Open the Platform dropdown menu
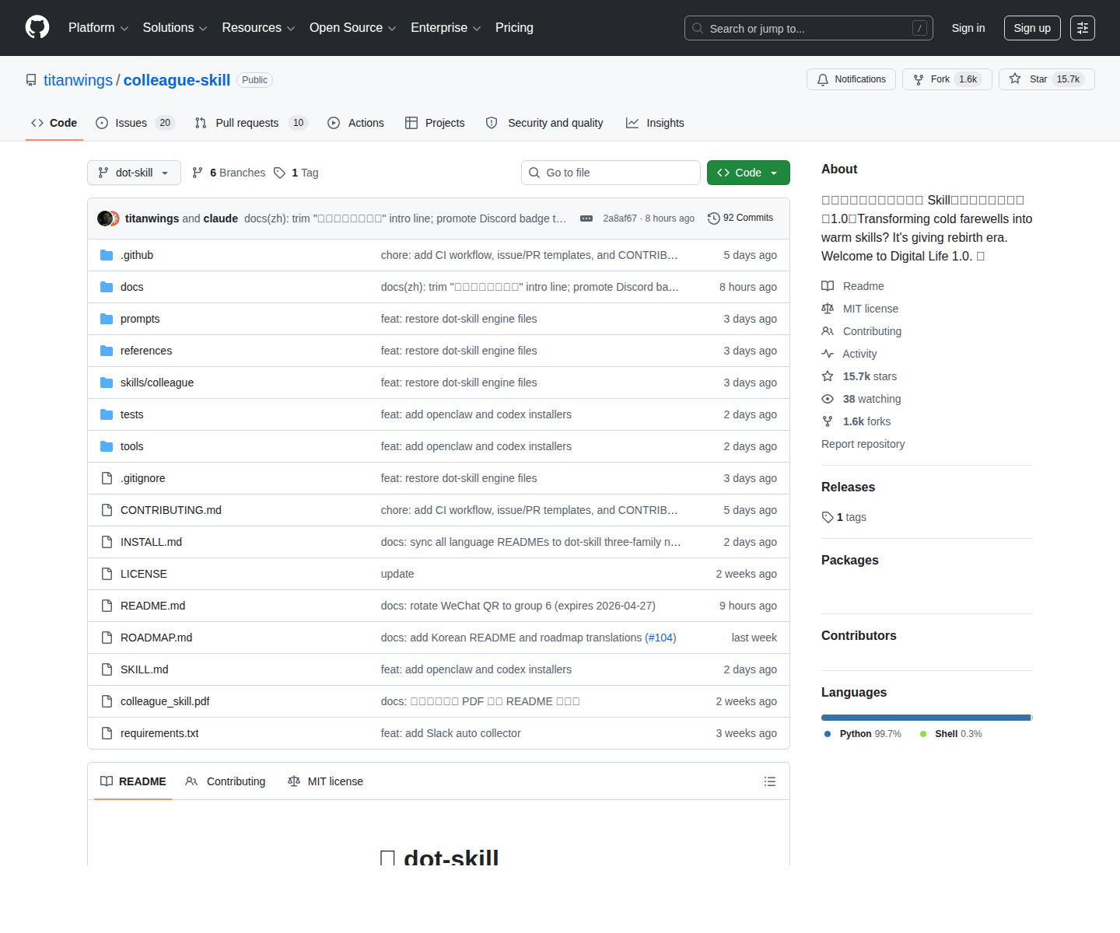The height and width of the screenshot is (933, 1120). coord(98,28)
